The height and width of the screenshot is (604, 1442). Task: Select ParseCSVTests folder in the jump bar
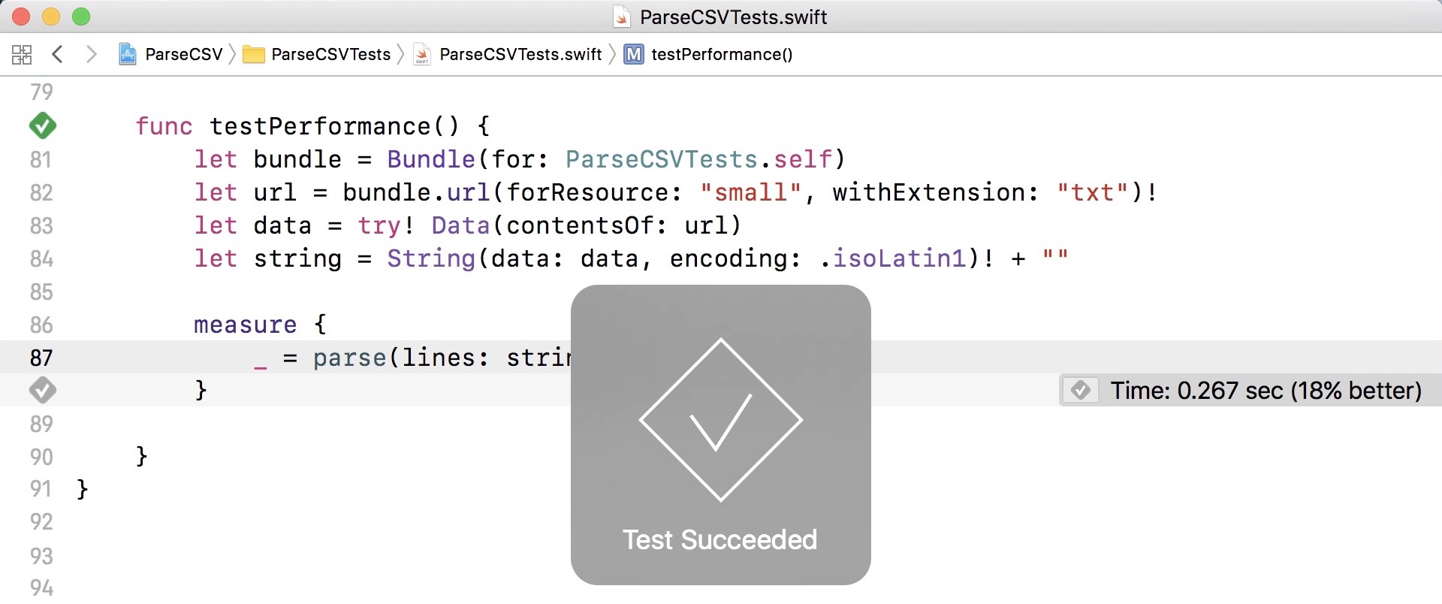[330, 54]
